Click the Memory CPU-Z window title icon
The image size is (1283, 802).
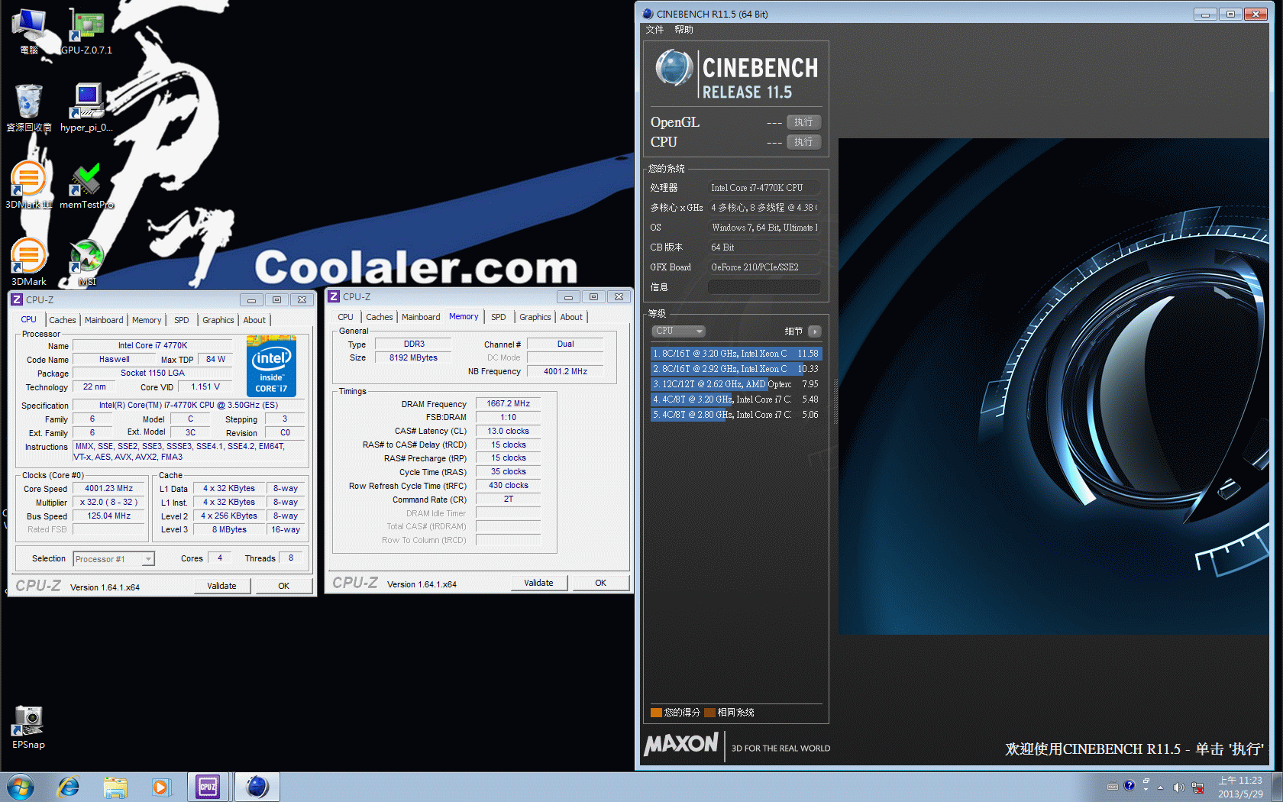[334, 296]
